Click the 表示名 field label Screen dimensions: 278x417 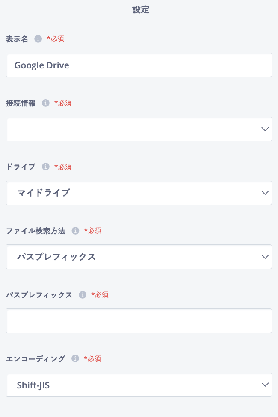pos(17,39)
